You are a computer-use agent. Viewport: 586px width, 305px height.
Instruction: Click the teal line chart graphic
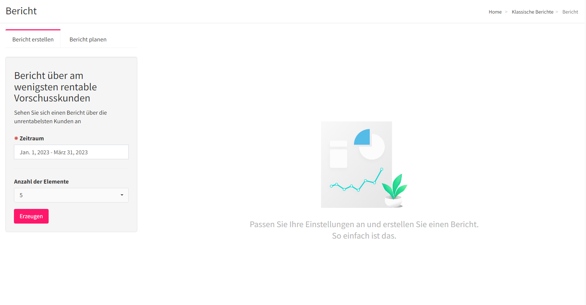pos(356,180)
